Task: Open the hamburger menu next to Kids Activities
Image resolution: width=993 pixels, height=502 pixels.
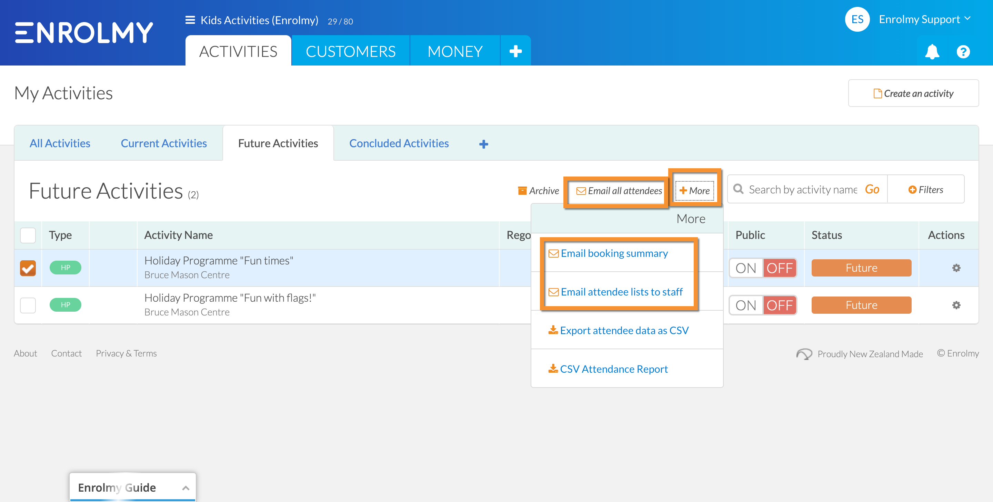Action: (190, 20)
